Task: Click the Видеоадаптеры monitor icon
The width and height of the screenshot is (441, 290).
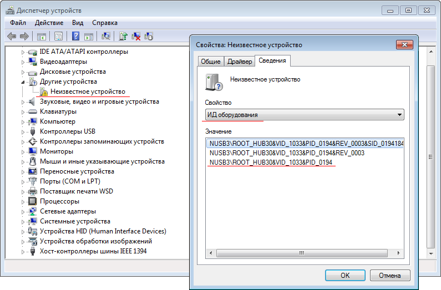Action: [x=33, y=62]
